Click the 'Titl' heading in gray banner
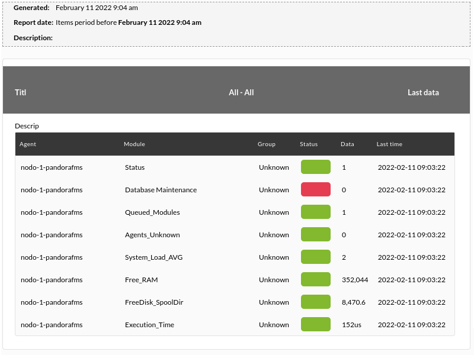This screenshot has height=355, width=474. [20, 92]
